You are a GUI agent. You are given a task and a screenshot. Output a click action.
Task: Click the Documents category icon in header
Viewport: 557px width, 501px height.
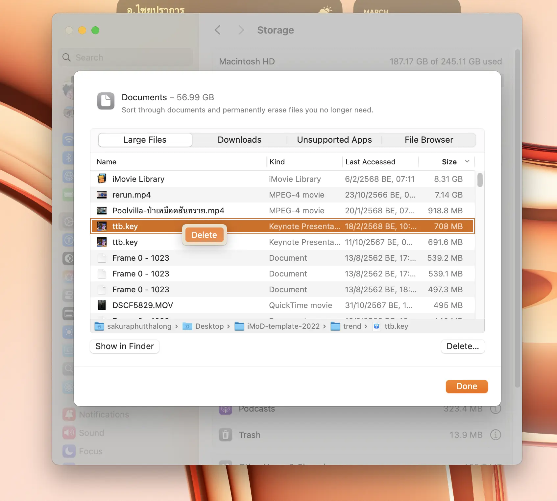[x=106, y=101]
